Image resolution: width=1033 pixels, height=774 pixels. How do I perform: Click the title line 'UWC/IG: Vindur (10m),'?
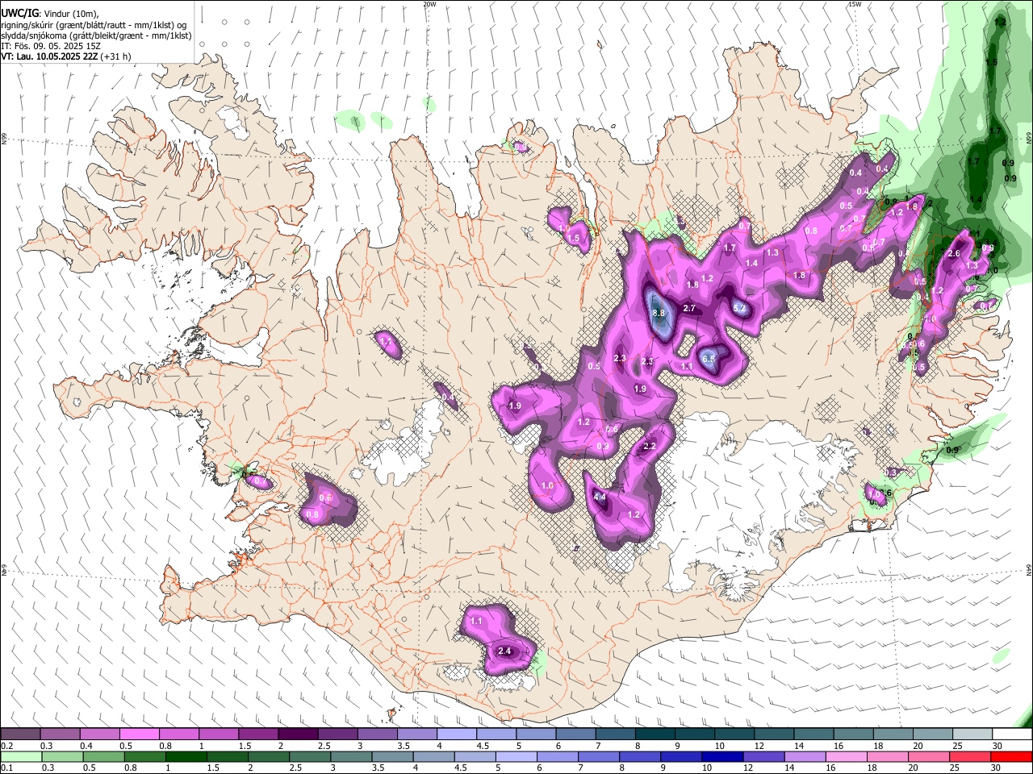click(x=49, y=14)
